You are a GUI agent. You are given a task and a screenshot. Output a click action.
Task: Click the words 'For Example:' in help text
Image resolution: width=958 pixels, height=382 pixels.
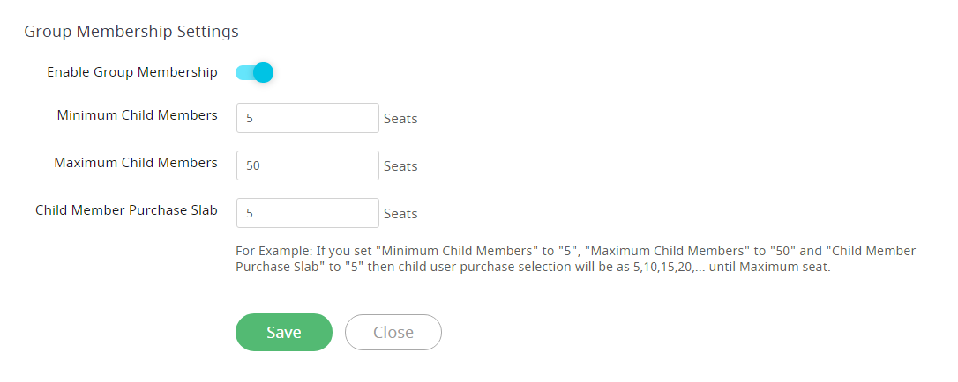pos(273,251)
